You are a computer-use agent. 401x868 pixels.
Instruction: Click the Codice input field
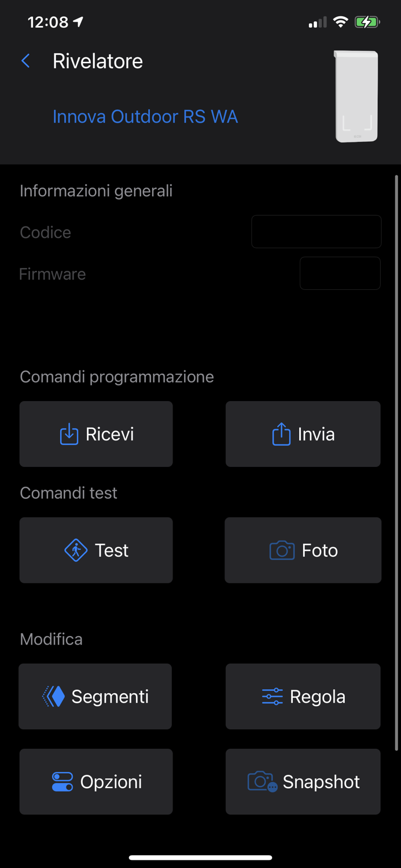[x=316, y=231]
